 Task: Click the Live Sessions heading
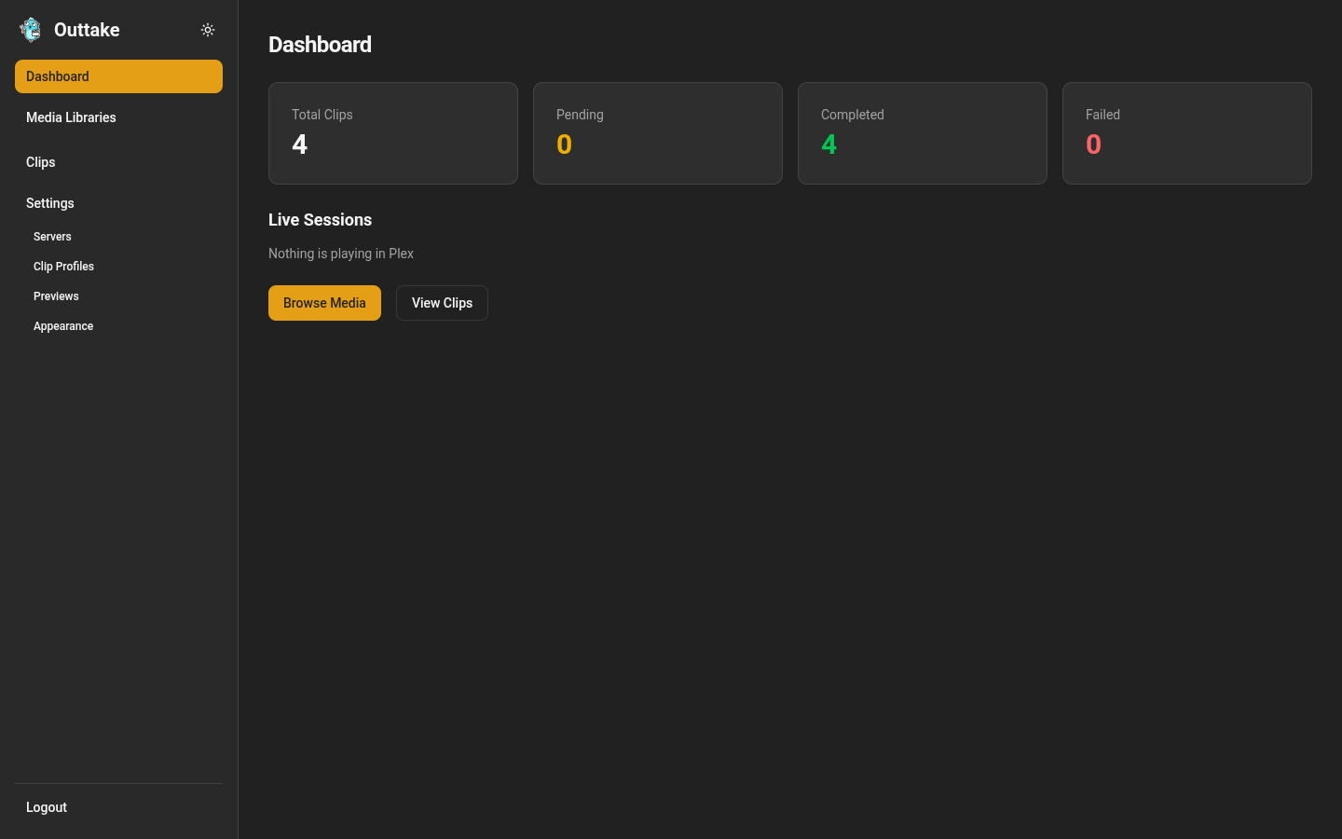coord(320,220)
